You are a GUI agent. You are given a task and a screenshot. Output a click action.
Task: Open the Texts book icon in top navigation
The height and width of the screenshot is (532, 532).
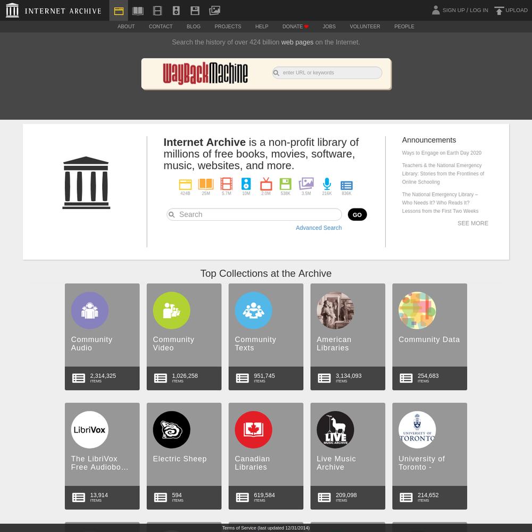[x=138, y=11]
